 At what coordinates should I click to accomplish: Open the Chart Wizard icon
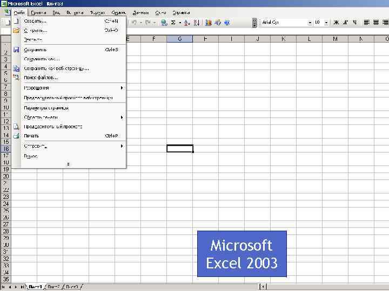click(x=209, y=23)
